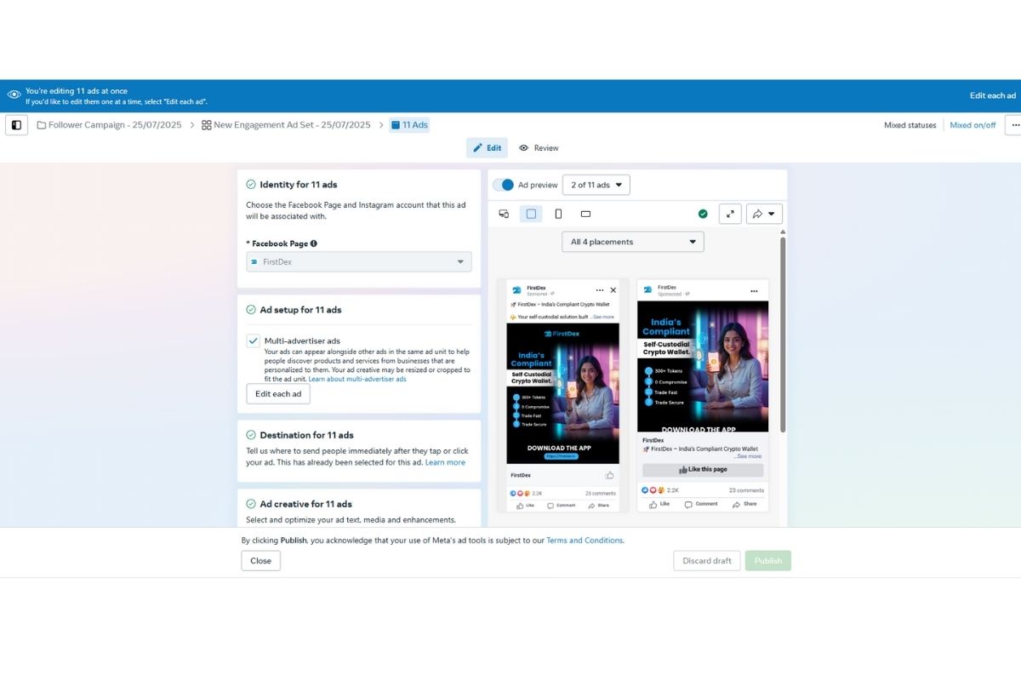This screenshot has width=1021, height=681.
Task: Open the Terms and Conditions link
Action: coord(585,541)
